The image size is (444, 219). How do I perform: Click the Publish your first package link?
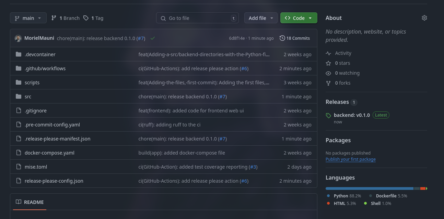pos(350,159)
